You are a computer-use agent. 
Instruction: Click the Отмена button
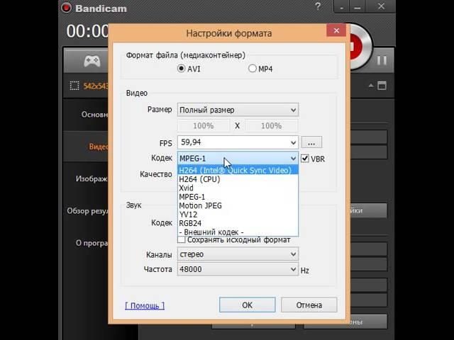[309, 305]
